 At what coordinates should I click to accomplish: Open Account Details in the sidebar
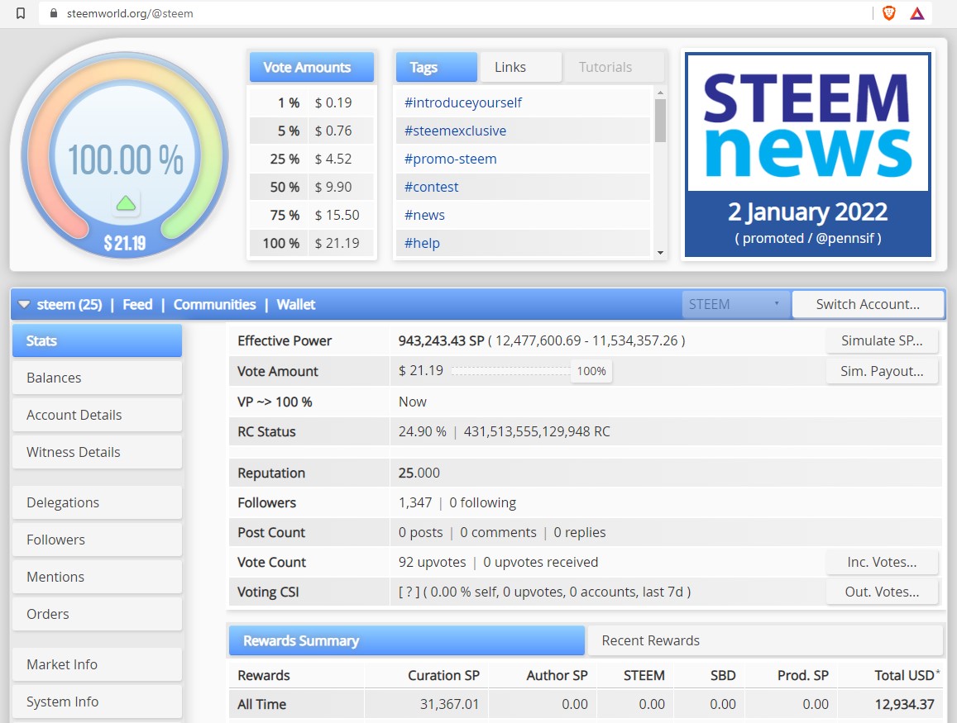tap(97, 415)
